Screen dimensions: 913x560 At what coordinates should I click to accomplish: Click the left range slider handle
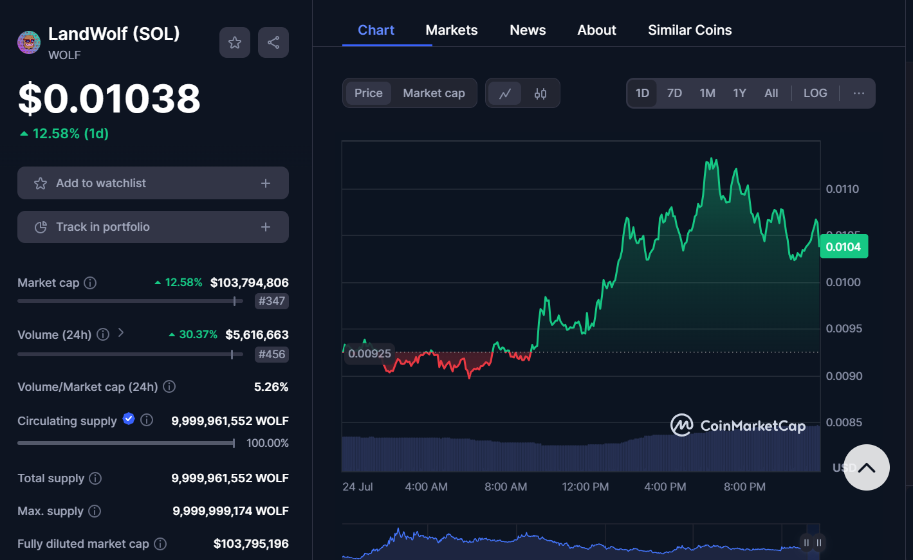click(x=806, y=543)
